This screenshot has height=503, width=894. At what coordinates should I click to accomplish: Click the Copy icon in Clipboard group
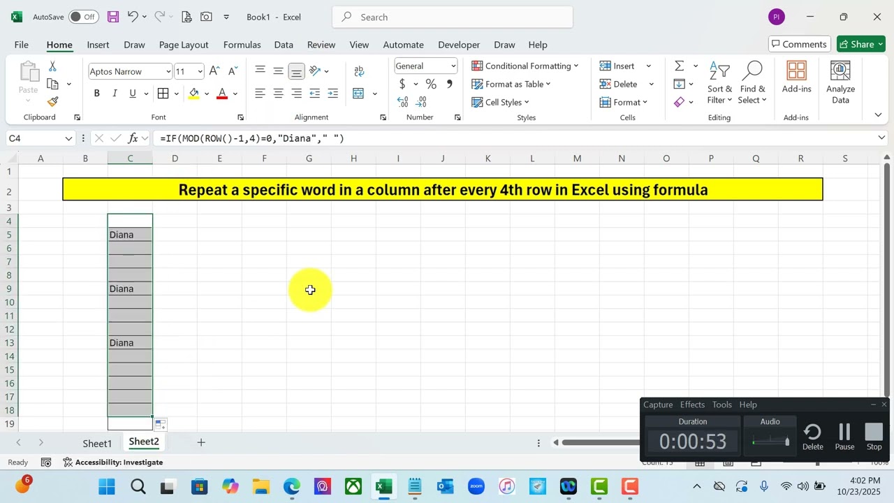52,84
